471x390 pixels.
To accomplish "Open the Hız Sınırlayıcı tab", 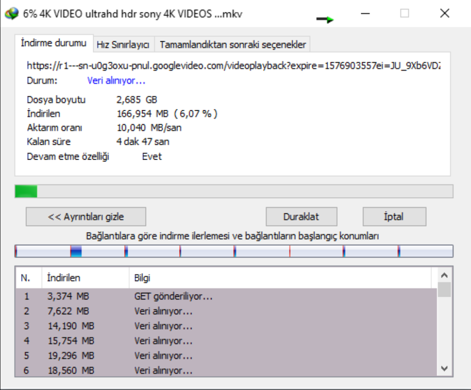I will tap(123, 44).
